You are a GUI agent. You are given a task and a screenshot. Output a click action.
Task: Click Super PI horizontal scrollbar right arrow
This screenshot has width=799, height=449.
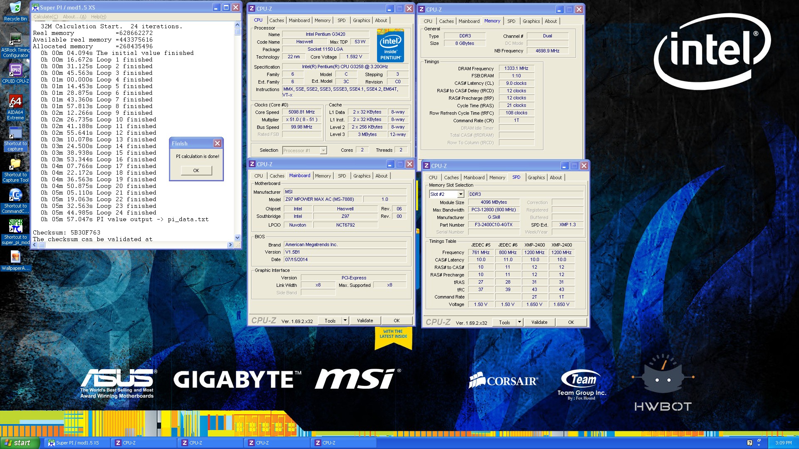[x=230, y=245]
